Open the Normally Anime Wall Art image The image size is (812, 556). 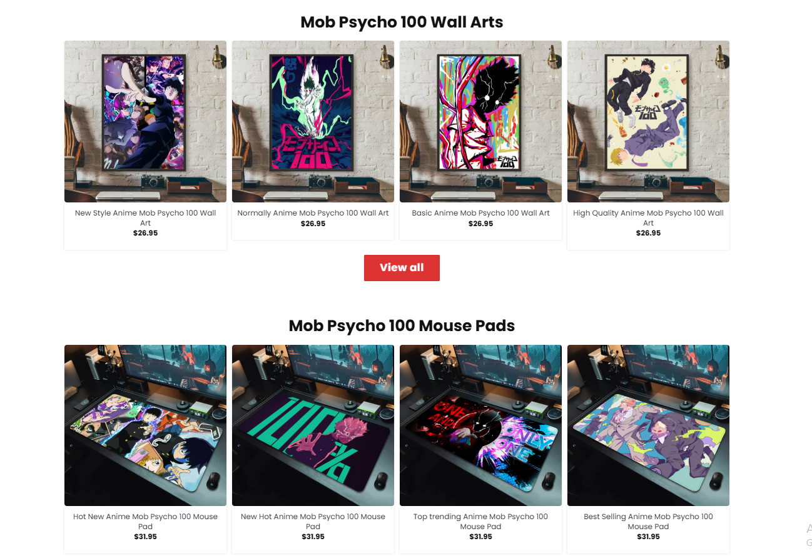click(313, 121)
